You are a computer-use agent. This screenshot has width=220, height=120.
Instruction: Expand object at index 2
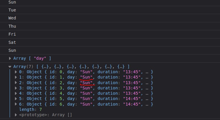[x=16, y=83]
